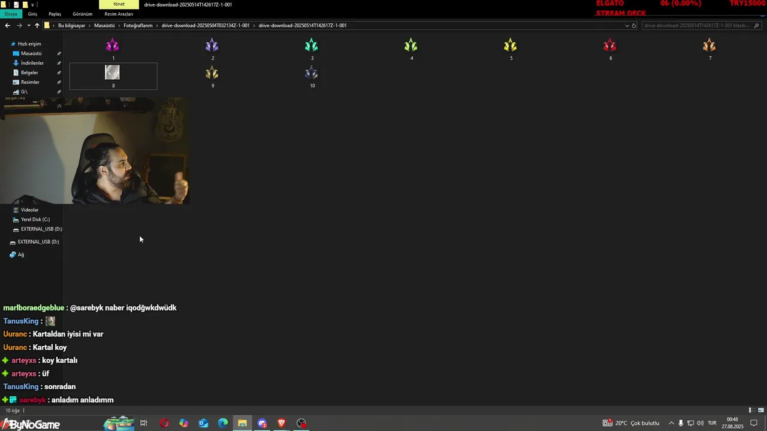767x431 pixels.
Task: Open the gold crystal image named 9
Action: click(x=212, y=73)
